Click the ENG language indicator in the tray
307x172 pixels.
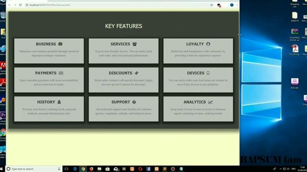[x=294, y=169]
